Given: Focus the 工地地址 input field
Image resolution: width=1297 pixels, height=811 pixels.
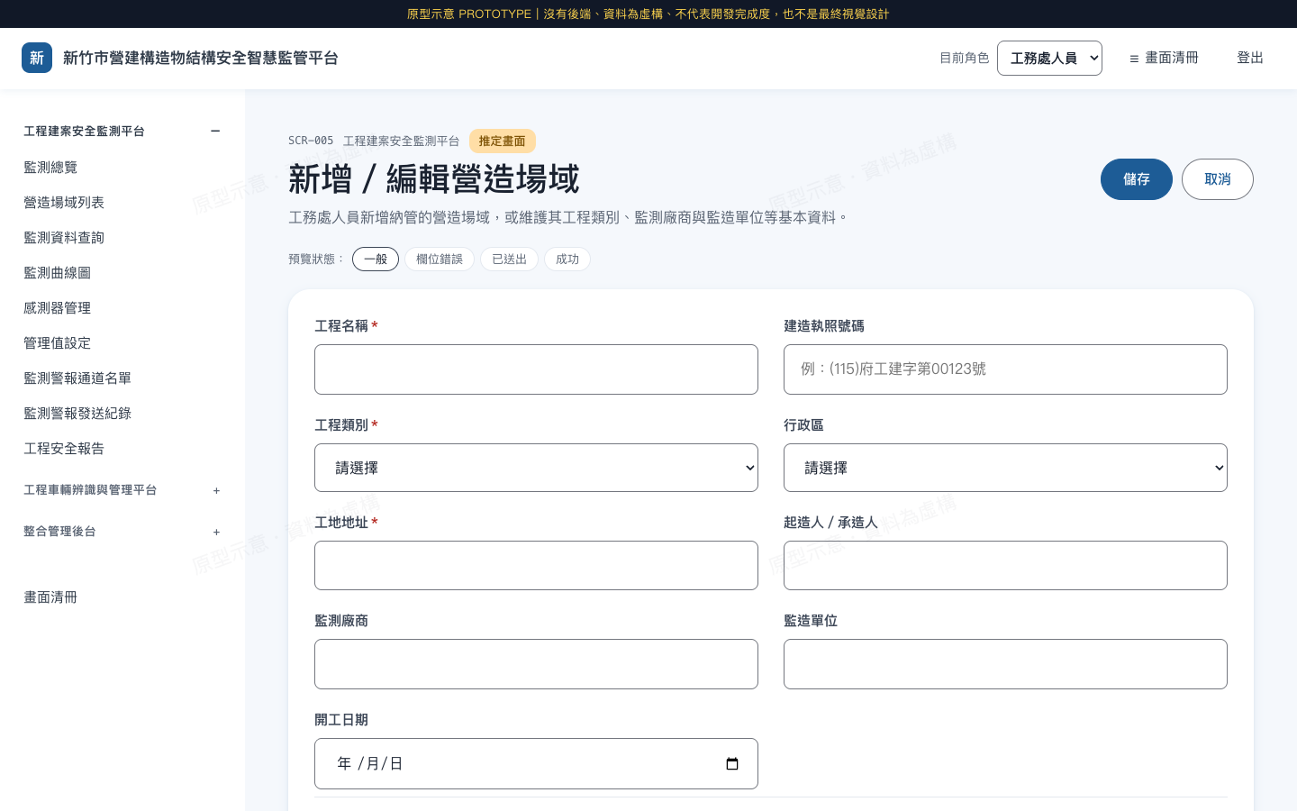Looking at the screenshot, I should 536,566.
